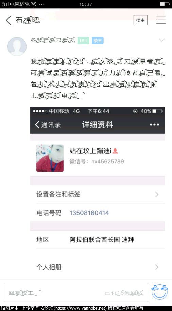Image resolution: width=172 pixels, height=311 pixels.
Task: Tap phone number 13508160414 link
Action: pos(89,213)
